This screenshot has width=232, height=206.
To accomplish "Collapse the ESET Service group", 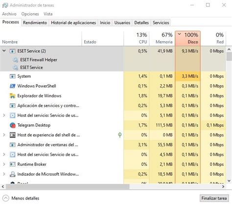I will point(4,51).
